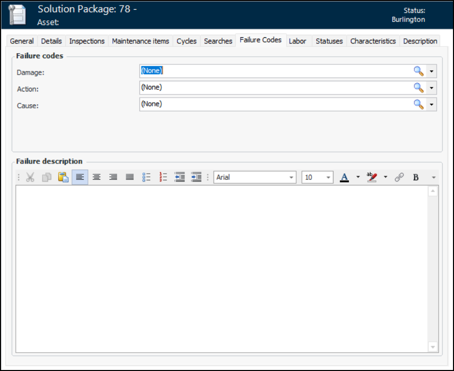Open the Arial font name dropdown

[292, 177]
